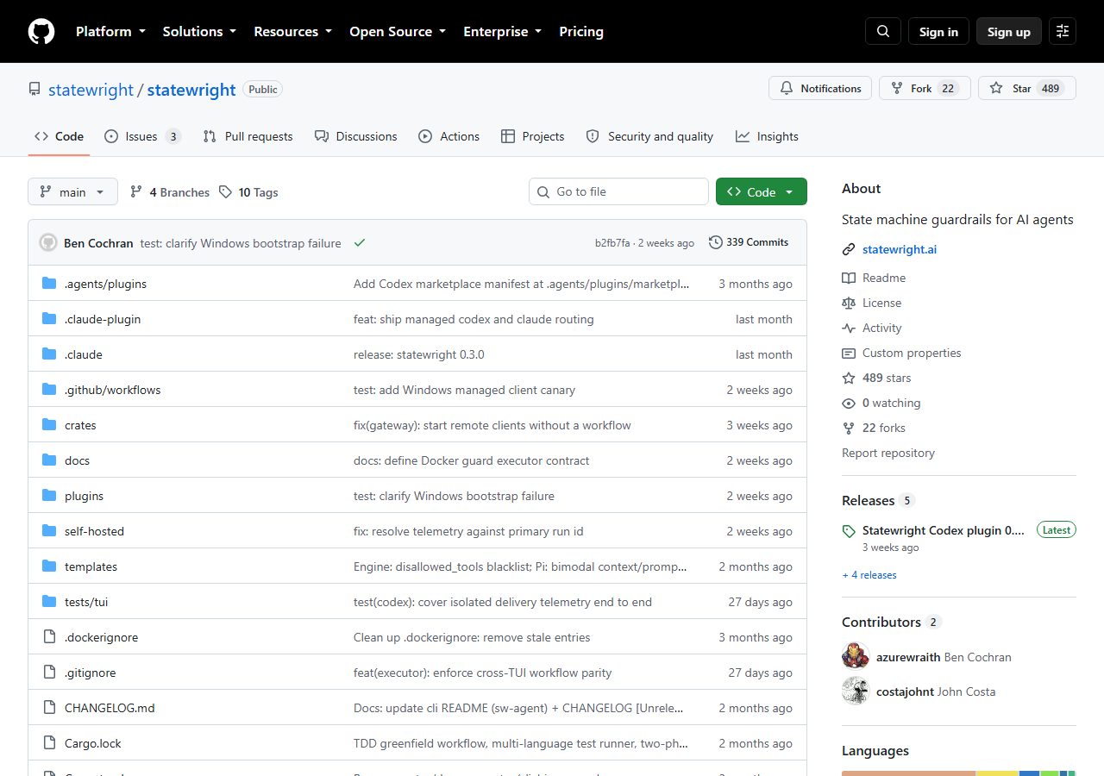The width and height of the screenshot is (1104, 776).
Task: Open appearance settings sliders icon
Action: 1063,31
